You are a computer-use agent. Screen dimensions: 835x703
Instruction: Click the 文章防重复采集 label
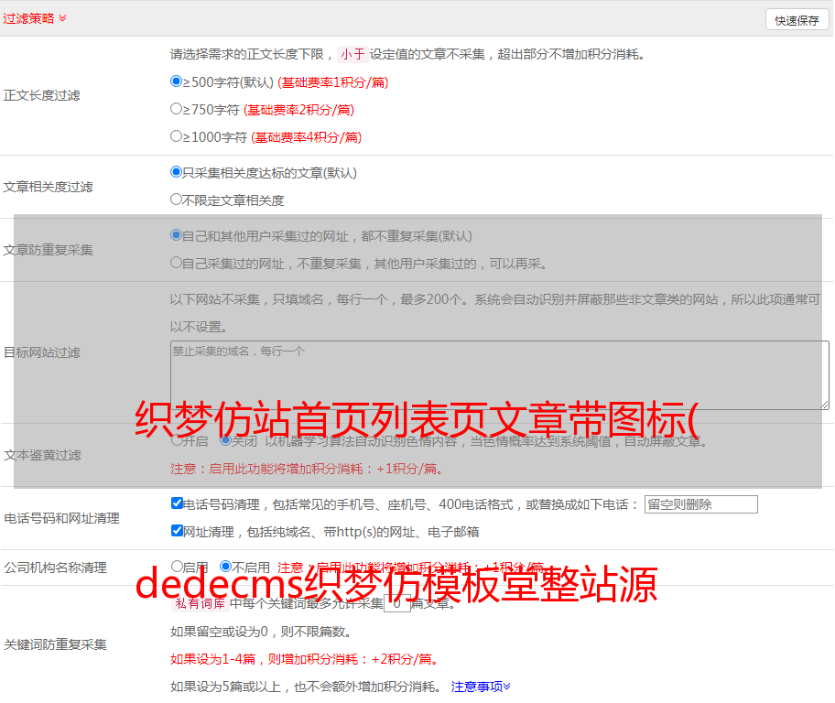click(x=48, y=250)
